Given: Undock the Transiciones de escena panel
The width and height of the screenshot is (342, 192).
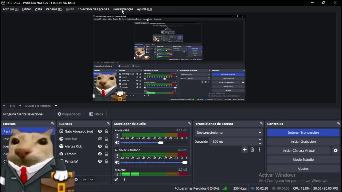Looking at the screenshot, I should (261, 124).
